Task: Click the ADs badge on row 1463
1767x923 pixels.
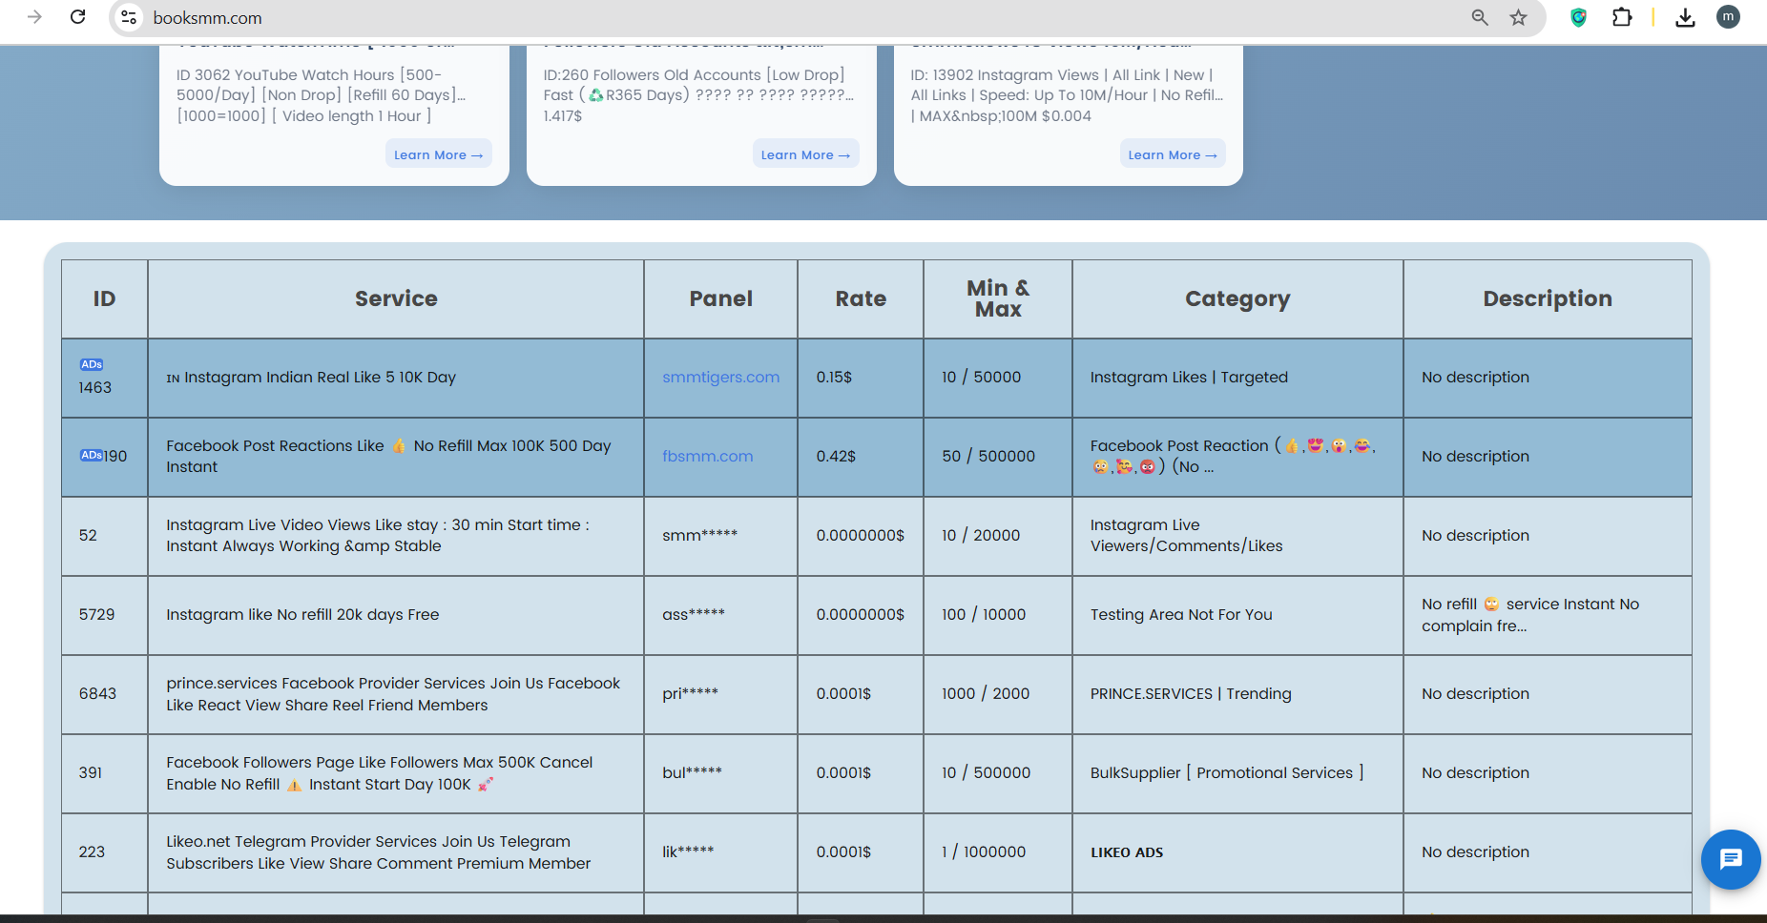Action: 92,364
